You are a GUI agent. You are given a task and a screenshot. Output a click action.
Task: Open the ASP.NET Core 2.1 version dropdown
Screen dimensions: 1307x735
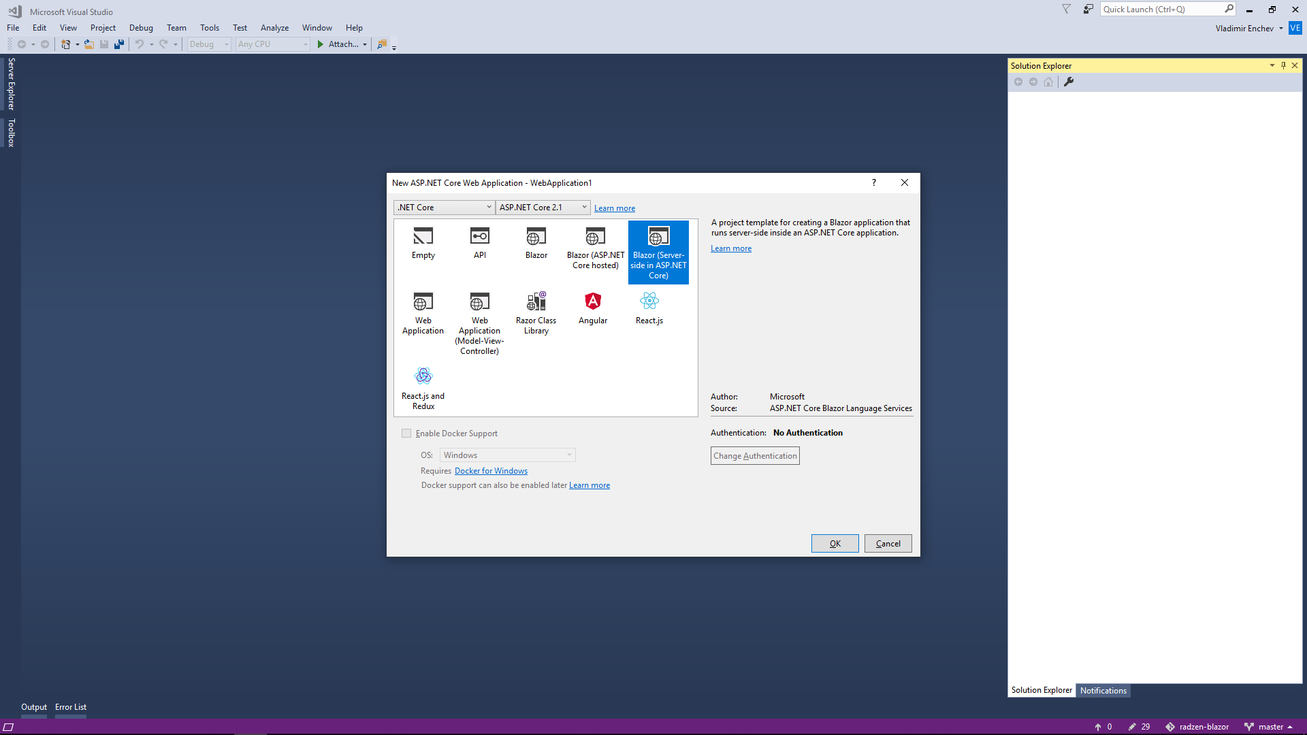[543, 208]
